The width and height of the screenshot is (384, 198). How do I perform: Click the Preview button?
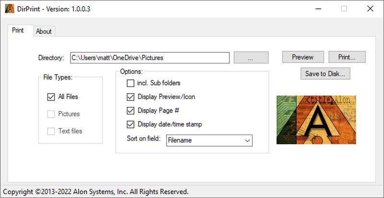click(303, 57)
